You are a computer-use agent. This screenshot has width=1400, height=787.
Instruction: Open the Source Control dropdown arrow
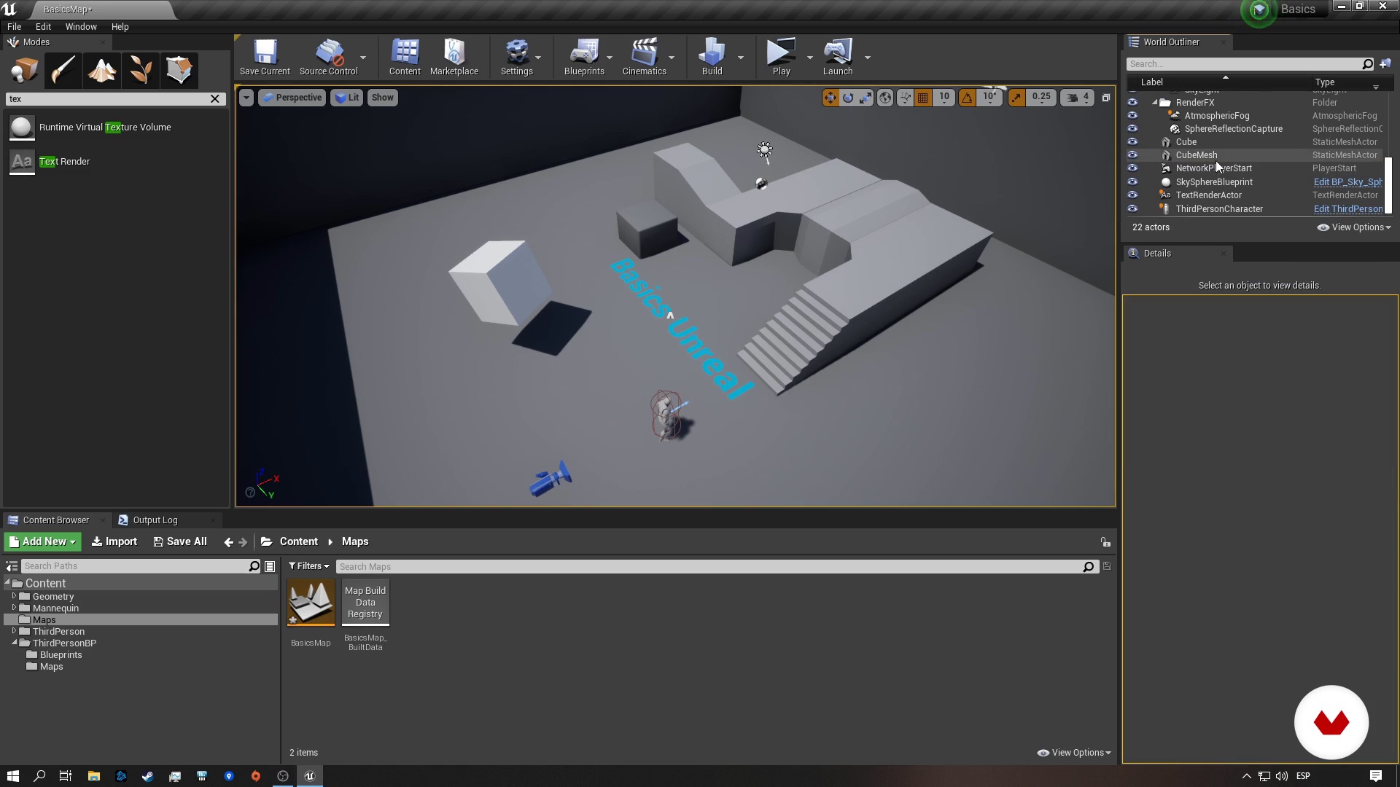[x=363, y=58]
